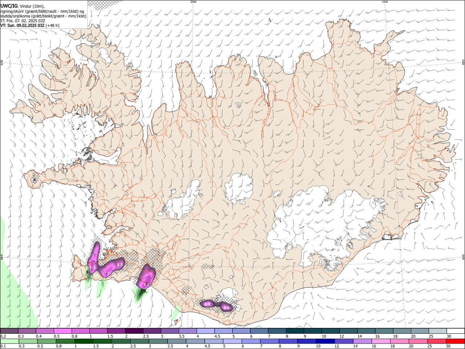Screen dimensions: 465x349
Task: Click the snow-scale swatch between 1 and 1.5
Action: point(98,331)
